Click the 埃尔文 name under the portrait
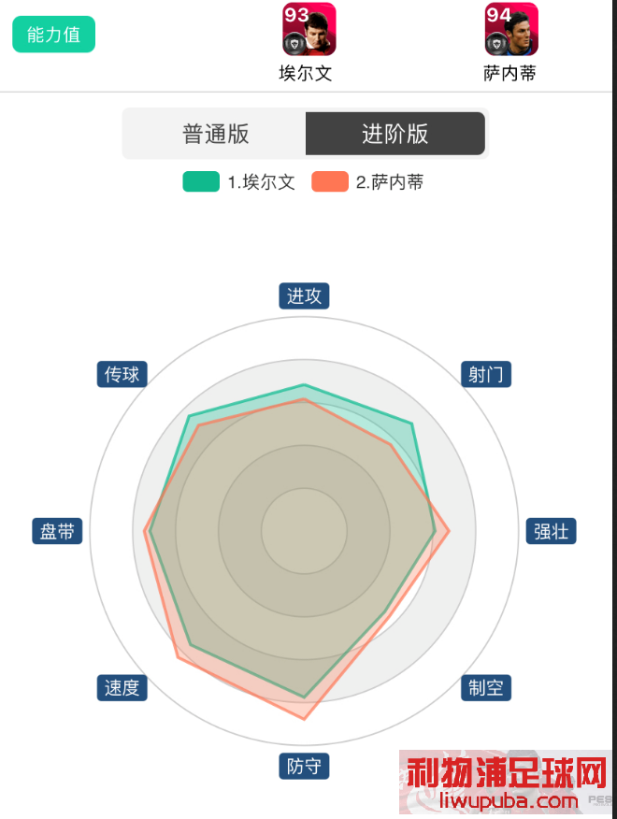The height and width of the screenshot is (819, 617). 306,73
